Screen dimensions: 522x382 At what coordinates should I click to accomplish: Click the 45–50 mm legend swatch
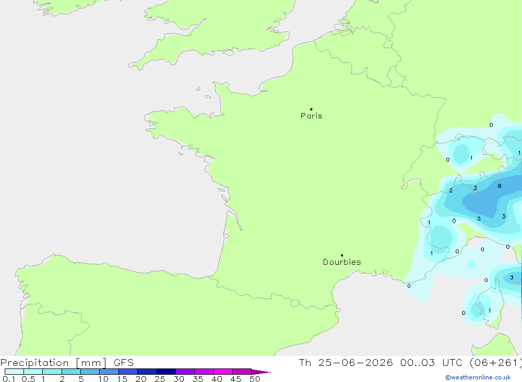242,372
